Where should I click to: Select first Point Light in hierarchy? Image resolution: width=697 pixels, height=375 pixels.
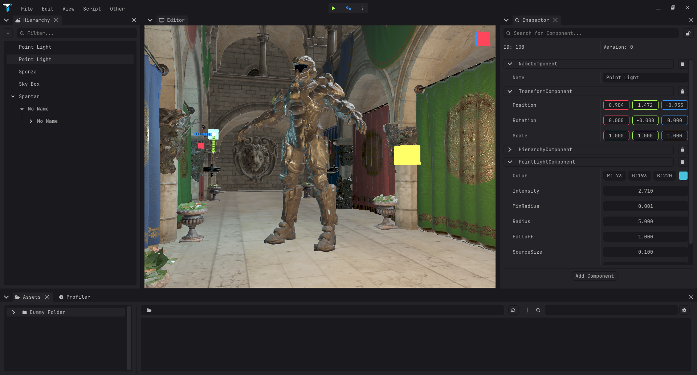(x=70, y=47)
